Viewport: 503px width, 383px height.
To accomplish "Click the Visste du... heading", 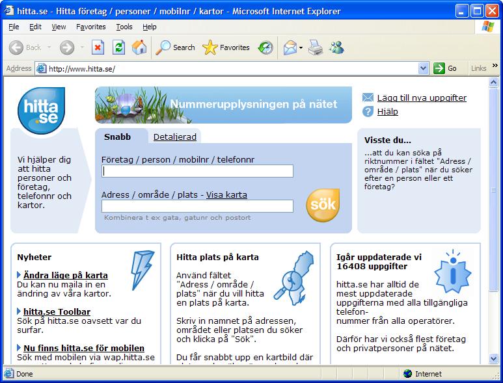I will (388, 140).
